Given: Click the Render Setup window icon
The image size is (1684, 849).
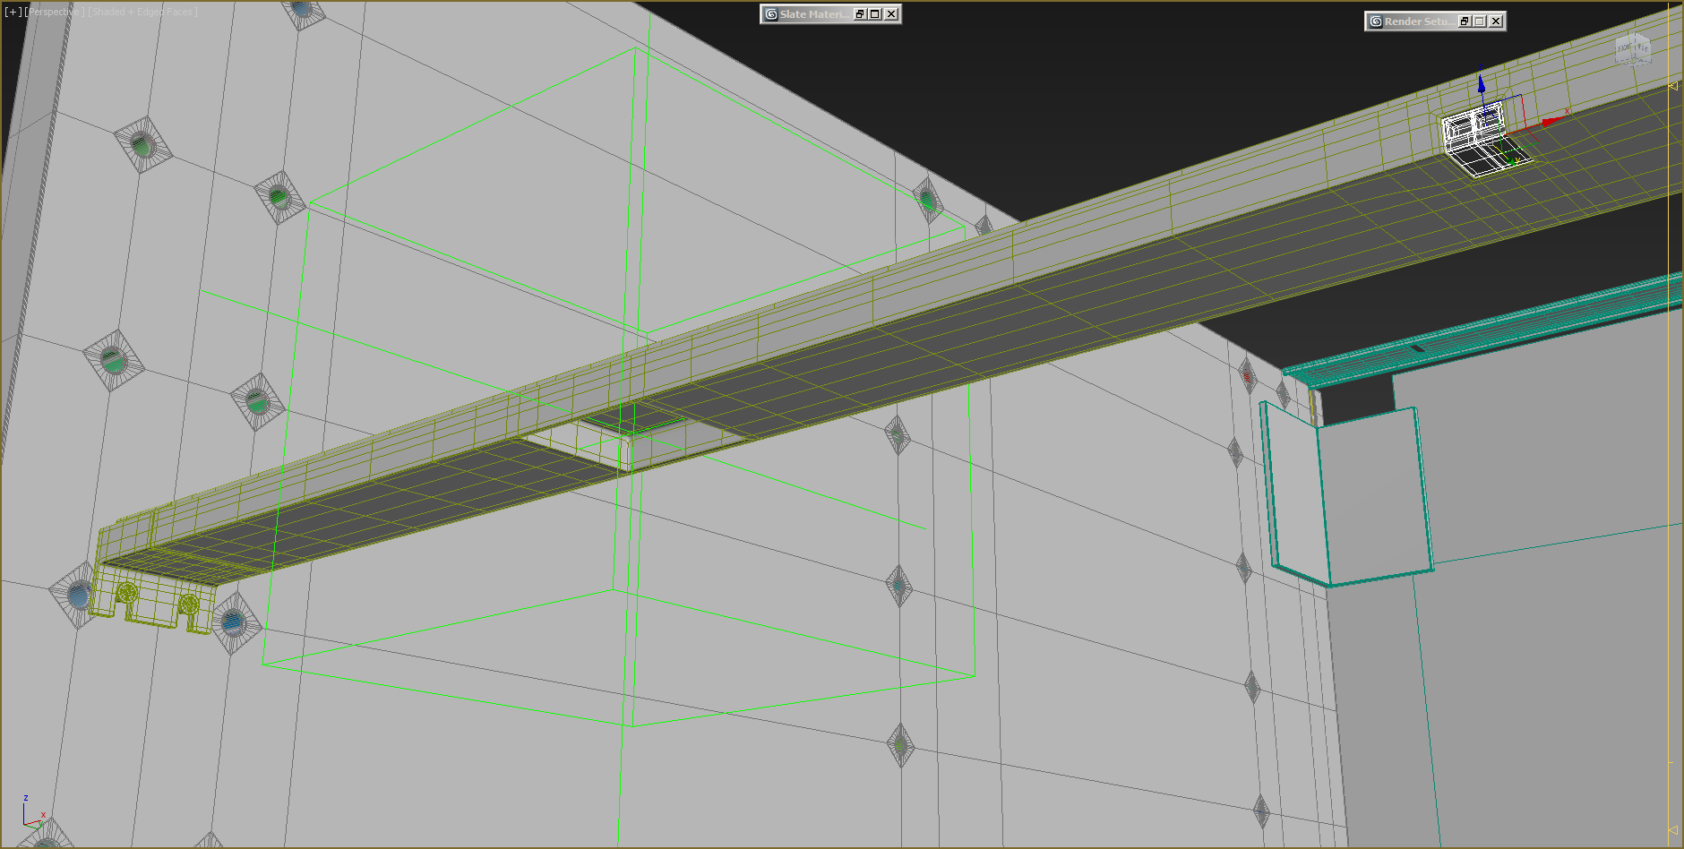Looking at the screenshot, I should 1376,21.
